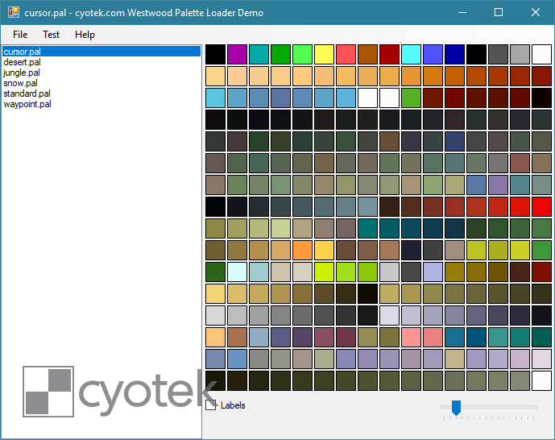Screen dimensions: 555x440
Task: Select jungle.pal in the palette list
Action: [101, 73]
